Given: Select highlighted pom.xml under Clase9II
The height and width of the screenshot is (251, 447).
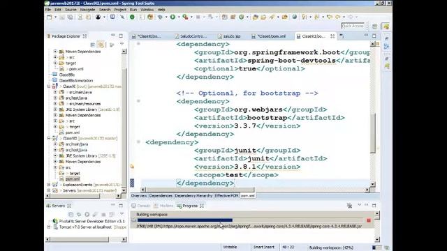Looking at the screenshot, I should (x=73, y=179).
